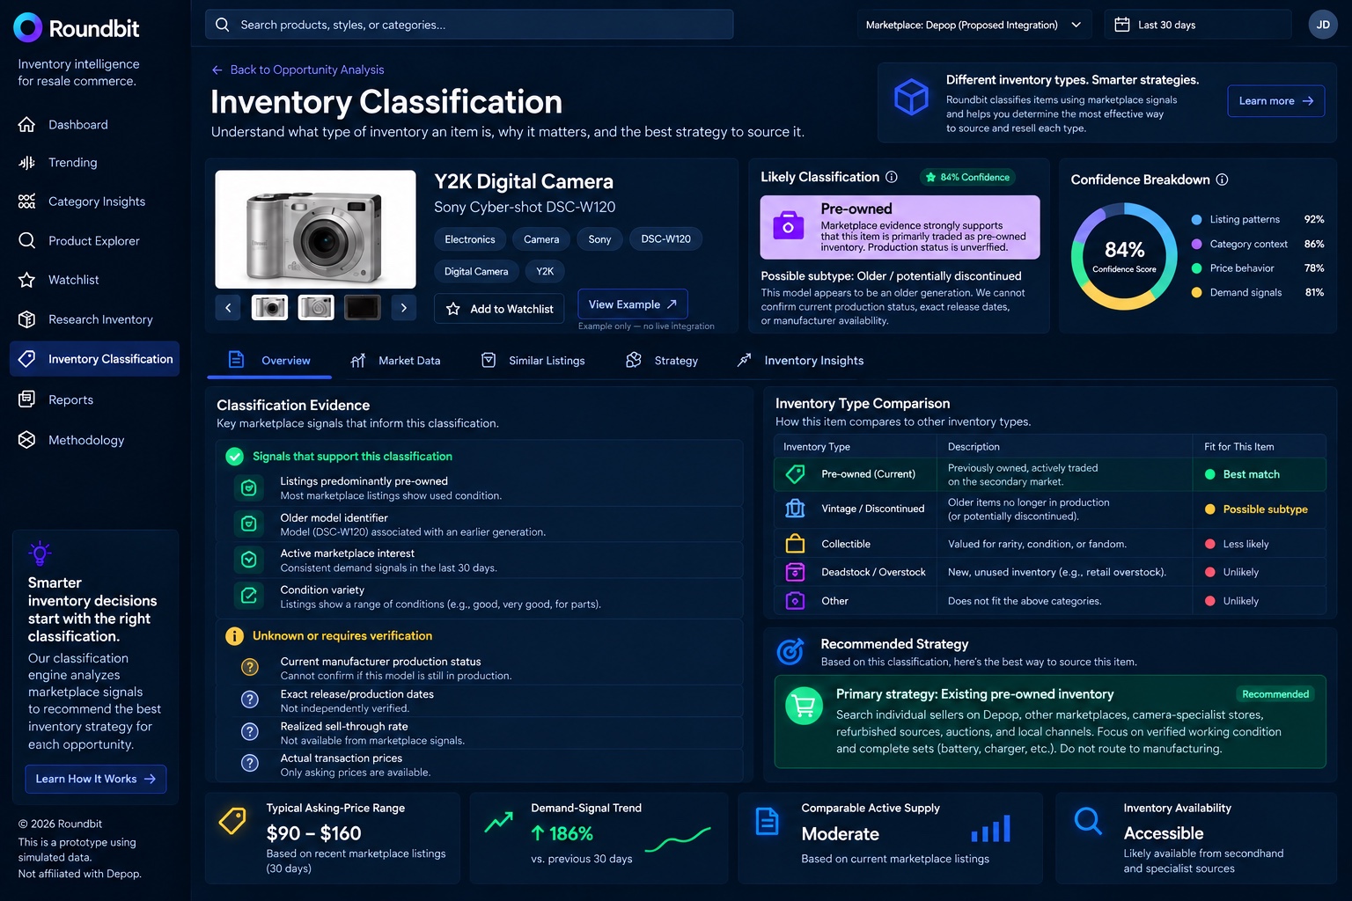This screenshot has width=1352, height=901.
Task: Click the Digital Camera tag chip
Action: [x=476, y=272]
